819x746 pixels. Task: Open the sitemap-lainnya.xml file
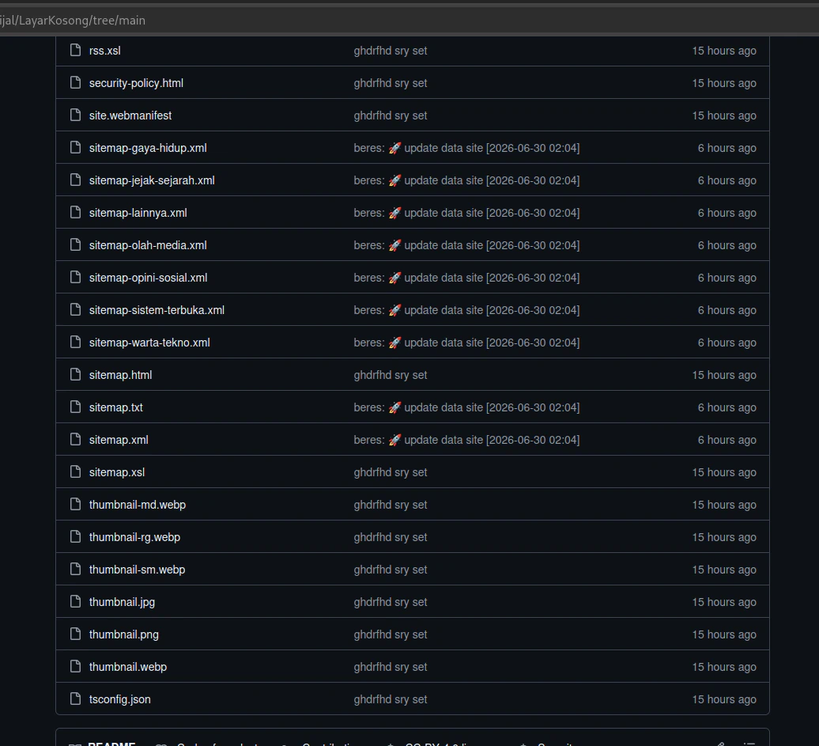[x=138, y=213]
